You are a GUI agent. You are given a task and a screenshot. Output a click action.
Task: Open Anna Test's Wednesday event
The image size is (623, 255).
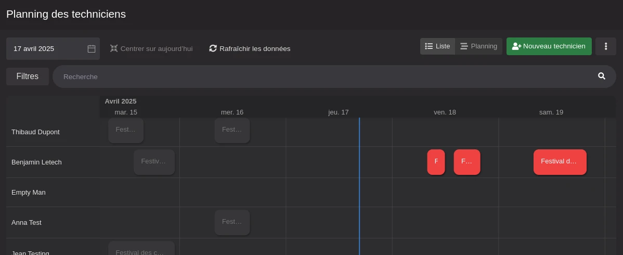coord(232,222)
